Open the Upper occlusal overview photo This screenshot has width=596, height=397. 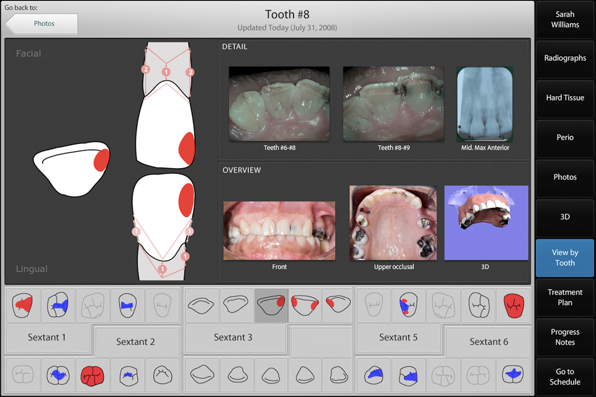[394, 223]
